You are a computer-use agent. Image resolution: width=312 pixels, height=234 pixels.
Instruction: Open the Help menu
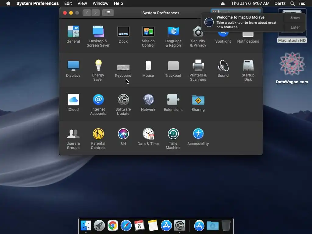coord(119,3)
